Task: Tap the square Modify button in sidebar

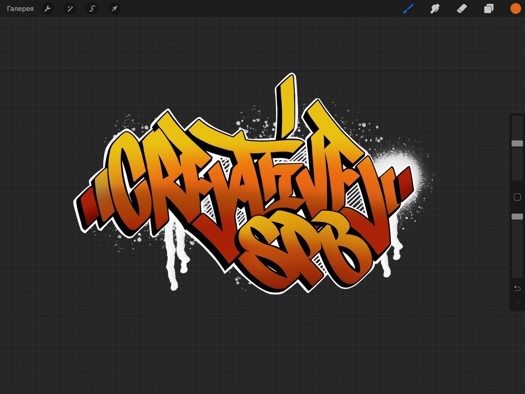Action: click(517, 197)
